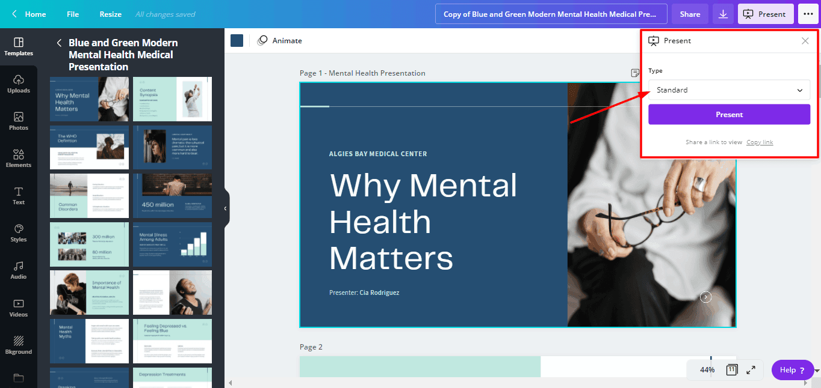Go back from the template title chevron
Viewport: 821px width, 388px height.
(59, 43)
